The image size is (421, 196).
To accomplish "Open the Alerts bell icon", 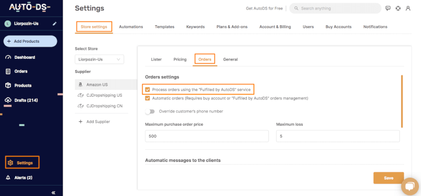I will (8, 178).
